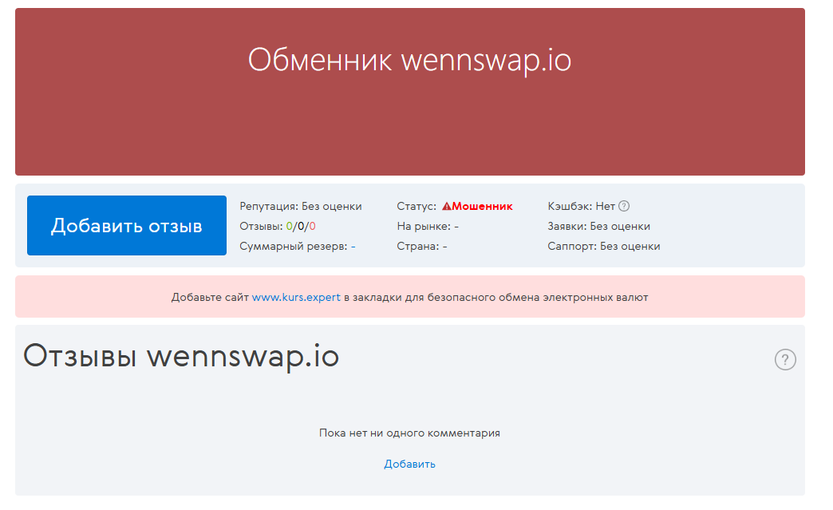
Task: Click the blue Добавить отзыв button
Action: pos(126,225)
